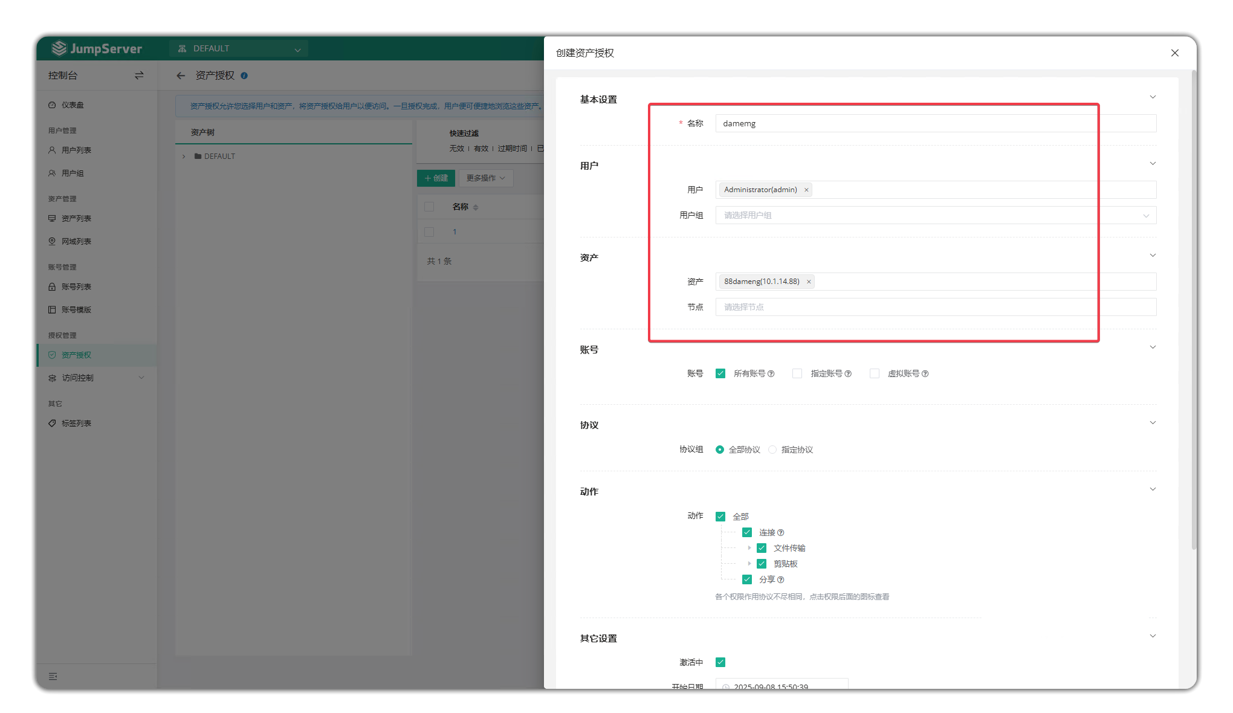Remove the 88dameng(10.1.14.88) asset tag
Viewport: 1233px width, 713px height.
pos(809,282)
